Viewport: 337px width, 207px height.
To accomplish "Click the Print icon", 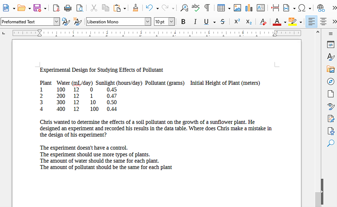I will tap(68, 8).
